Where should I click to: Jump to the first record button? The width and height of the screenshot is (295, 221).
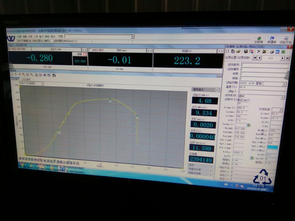click(254, 58)
